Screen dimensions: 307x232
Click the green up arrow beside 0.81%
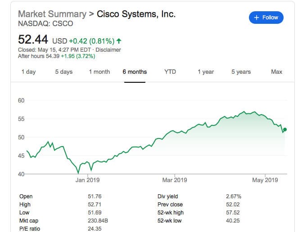pyautogui.click(x=119, y=41)
